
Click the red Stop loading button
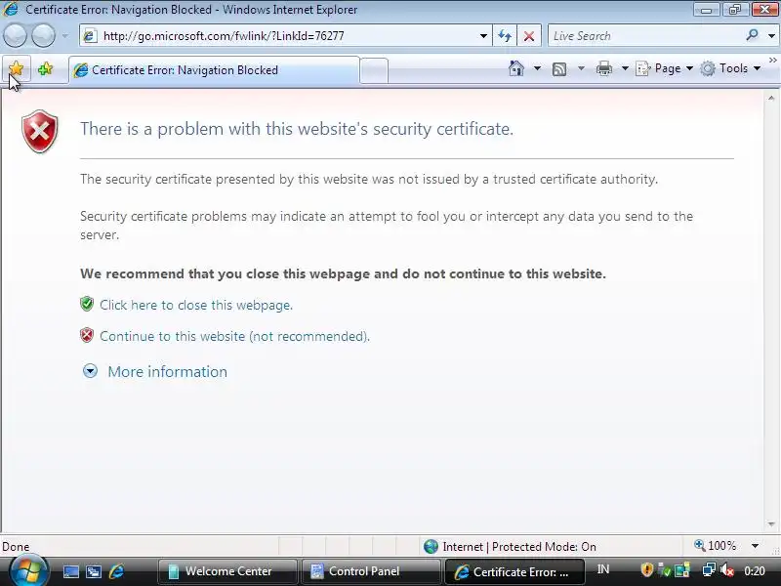point(529,36)
